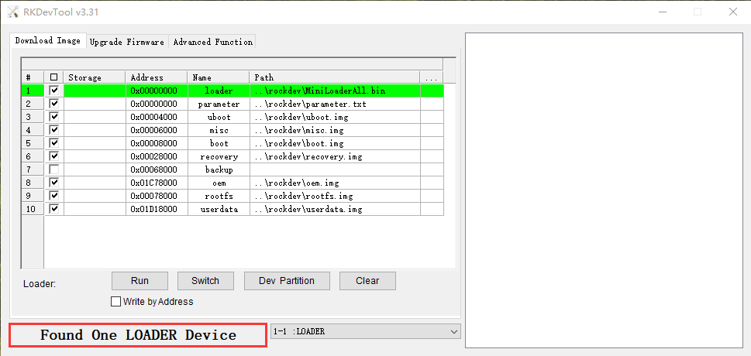Switch to the Advanced Function tab
Screen dimensions: 751x356
212,42
